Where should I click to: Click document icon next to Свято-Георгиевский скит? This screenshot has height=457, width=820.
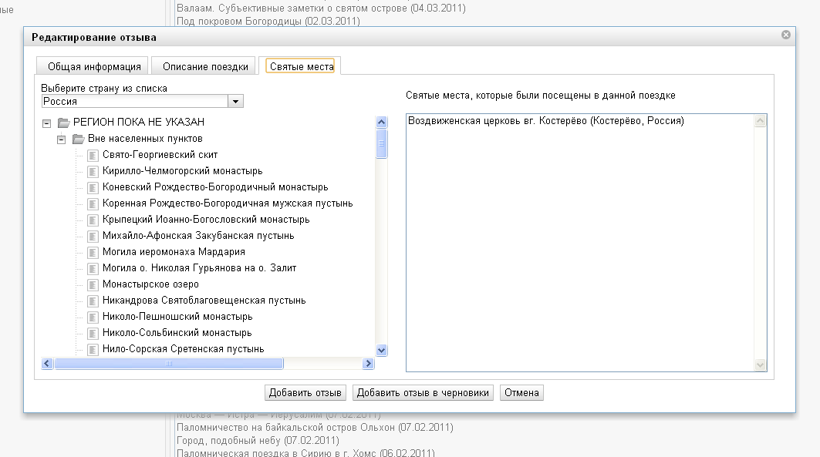93,155
